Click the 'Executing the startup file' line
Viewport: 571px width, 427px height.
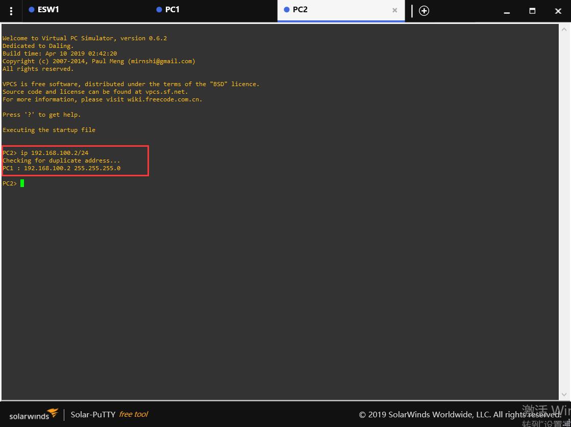pyautogui.click(x=49, y=130)
